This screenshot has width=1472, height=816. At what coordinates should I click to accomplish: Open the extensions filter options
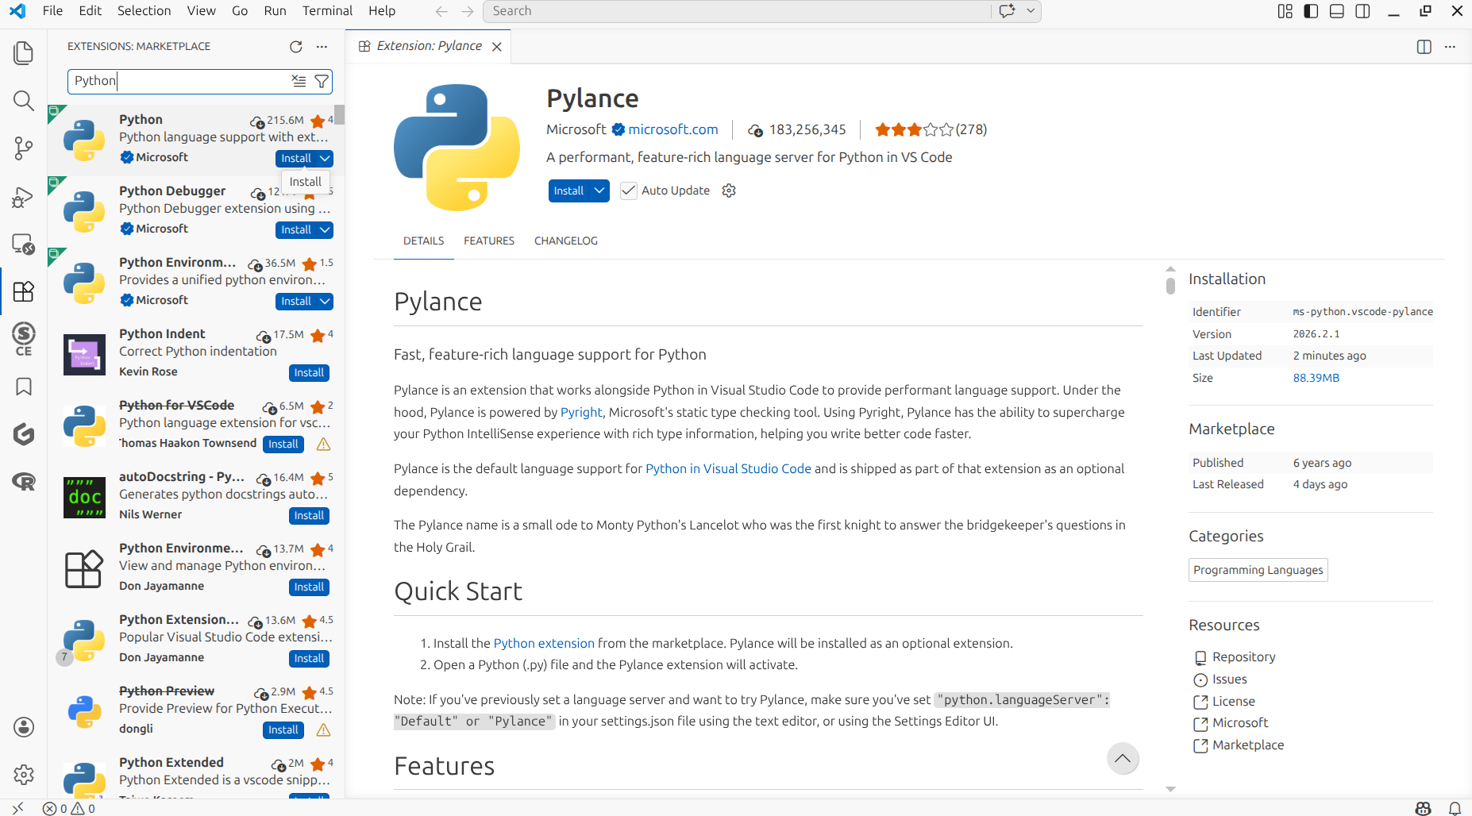click(322, 81)
